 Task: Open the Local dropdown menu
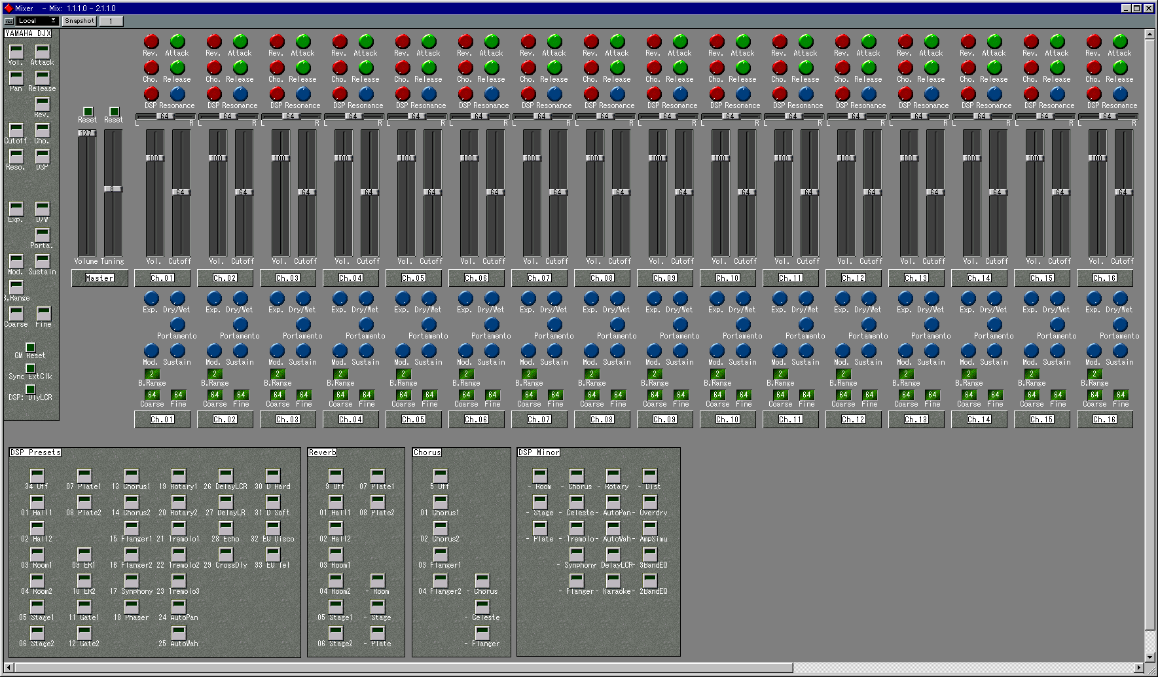pyautogui.click(x=37, y=21)
